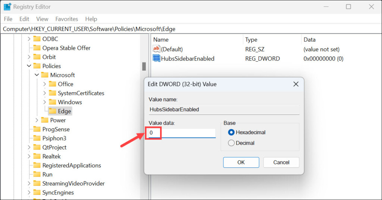Viewport: 382px width, 200px height.
Task: Select the (Default) value name
Action: pos(172,49)
